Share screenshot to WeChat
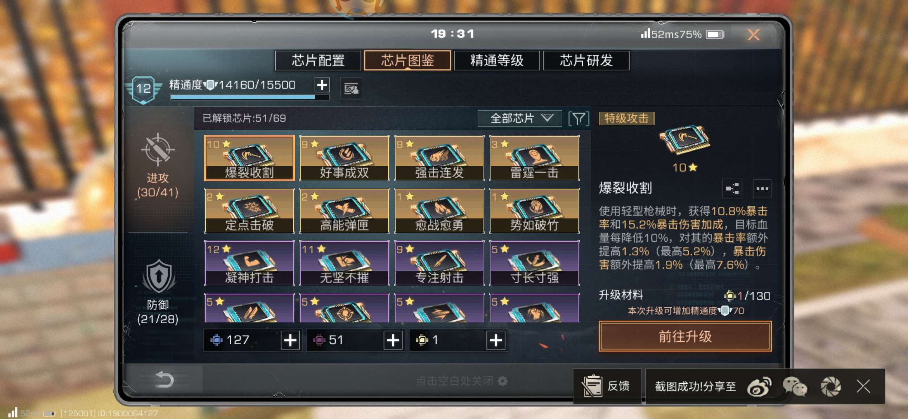This screenshot has width=908, height=419. pos(795,386)
